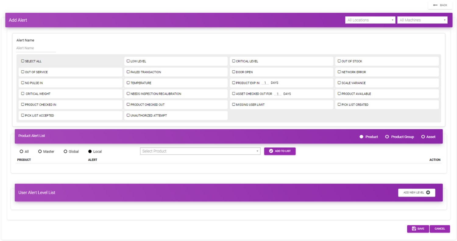Select the Product Group radio option
The image size is (457, 241).
tap(387, 137)
